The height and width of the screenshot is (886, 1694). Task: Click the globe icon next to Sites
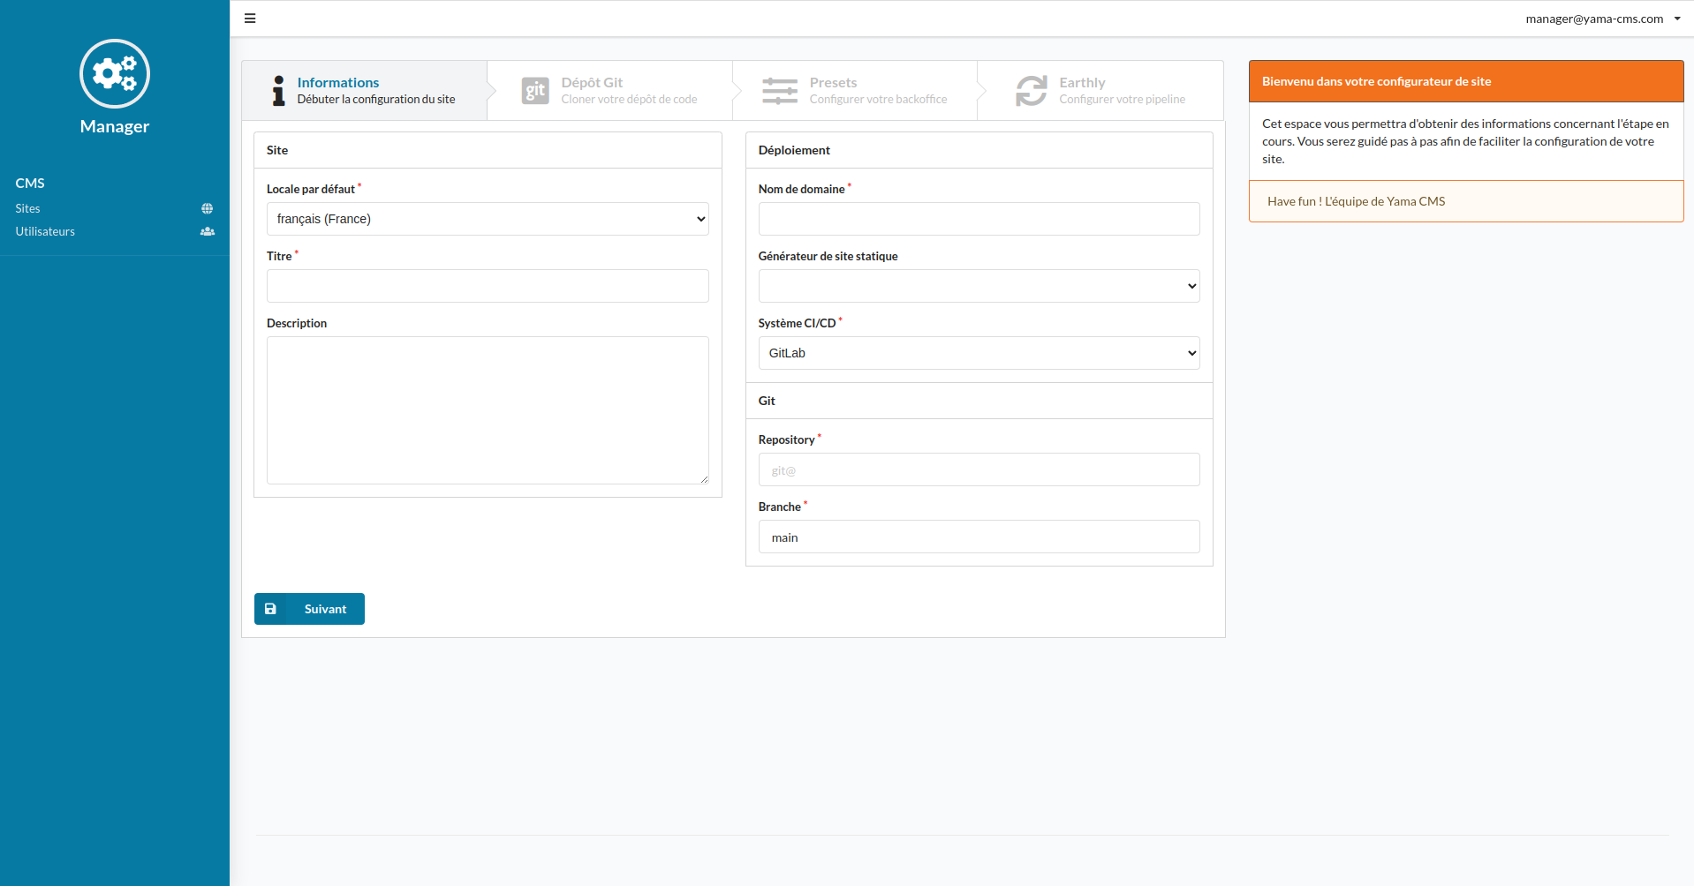207,209
